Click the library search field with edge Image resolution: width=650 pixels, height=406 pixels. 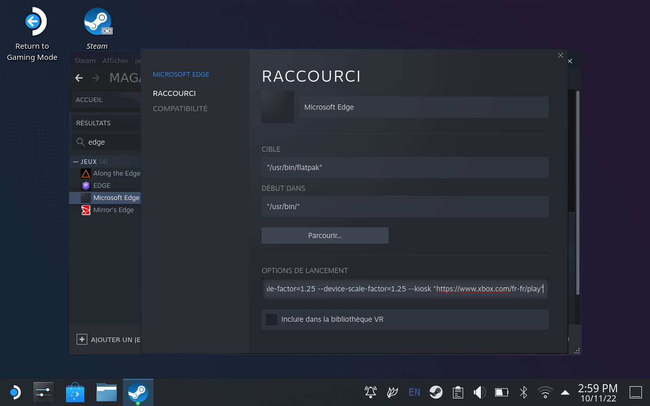coord(107,142)
